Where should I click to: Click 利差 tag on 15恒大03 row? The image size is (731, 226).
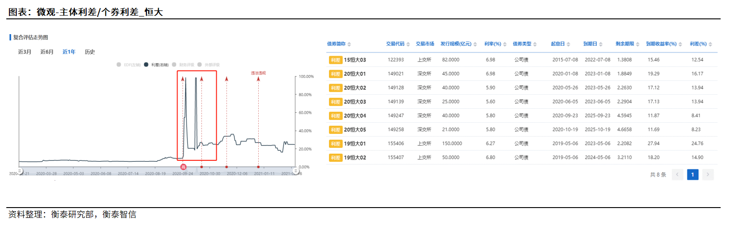coord(335,60)
